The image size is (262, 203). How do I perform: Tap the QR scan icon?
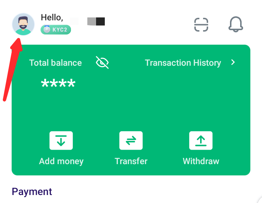pyautogui.click(x=201, y=25)
